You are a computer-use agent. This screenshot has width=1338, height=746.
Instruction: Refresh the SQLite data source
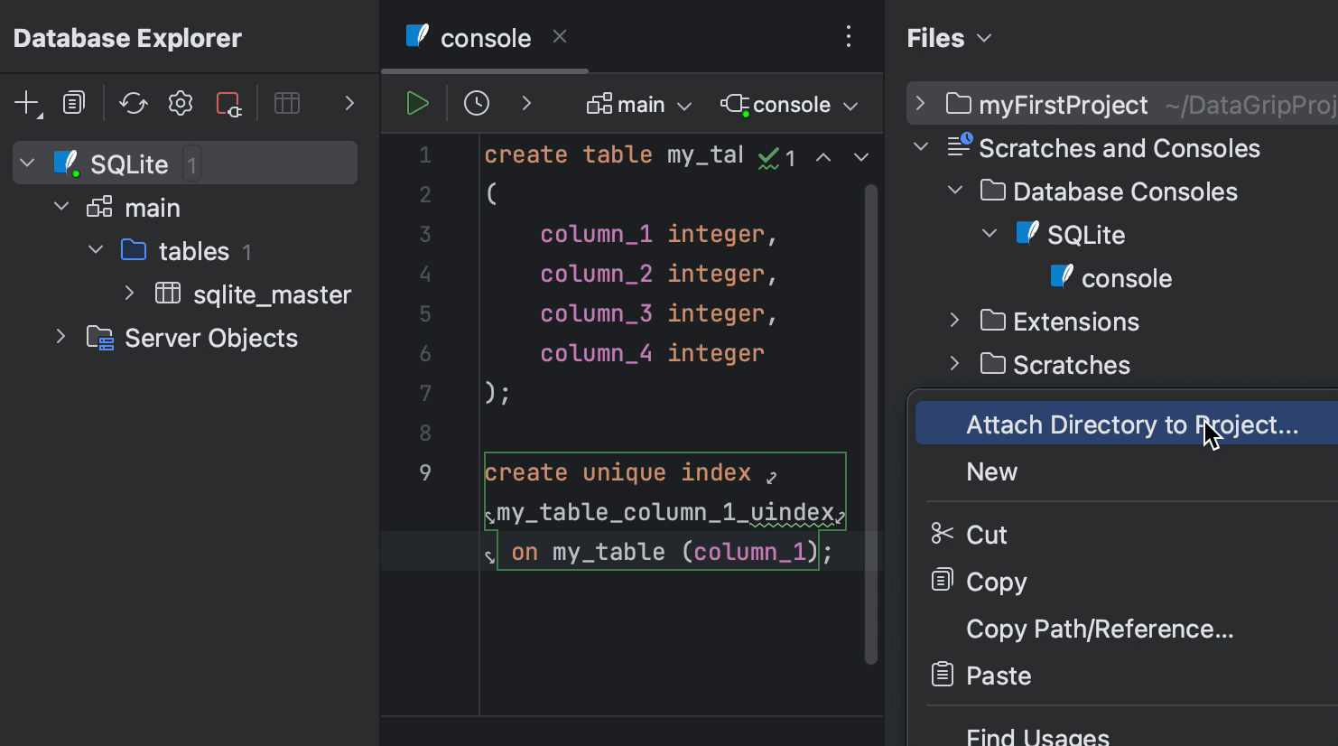[134, 102]
